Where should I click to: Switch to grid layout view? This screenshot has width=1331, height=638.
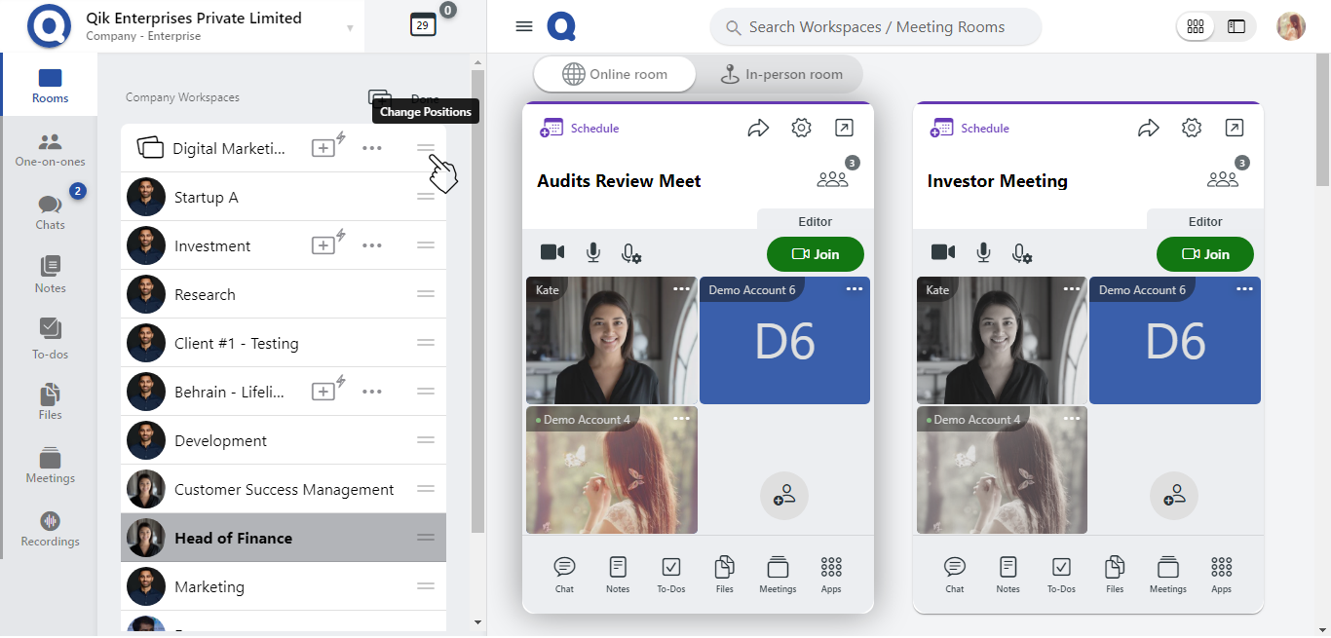point(1196,27)
